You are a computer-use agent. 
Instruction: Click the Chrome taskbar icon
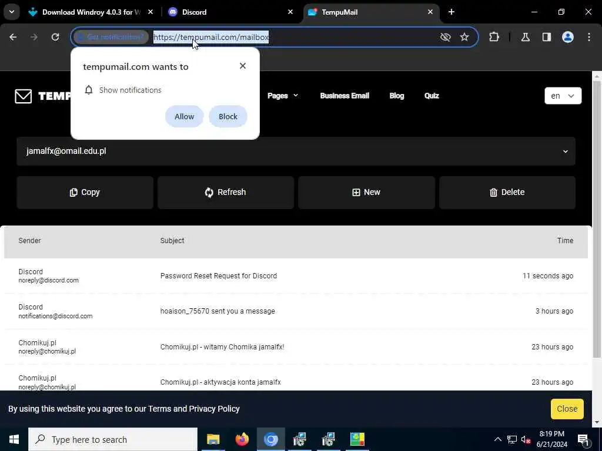(270, 439)
